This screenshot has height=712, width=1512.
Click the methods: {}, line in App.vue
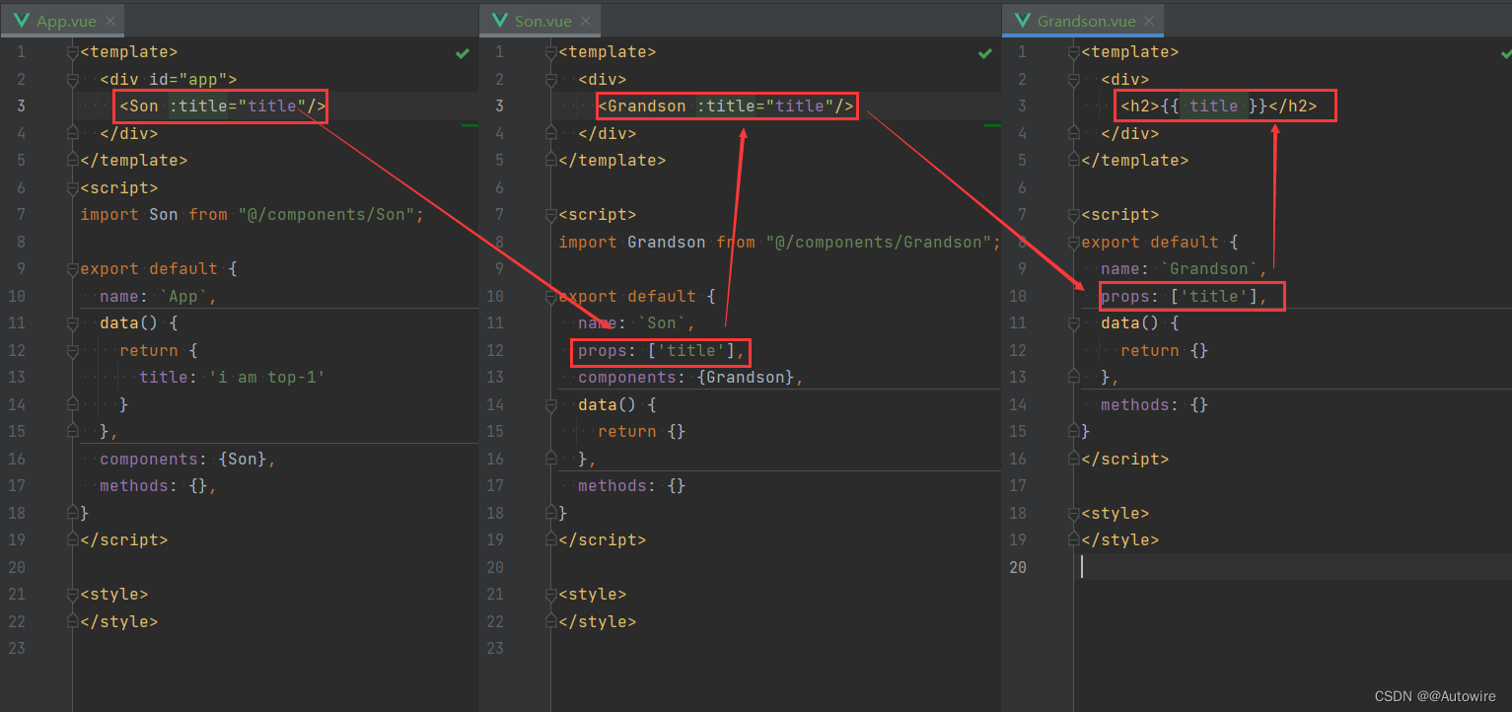(x=159, y=485)
